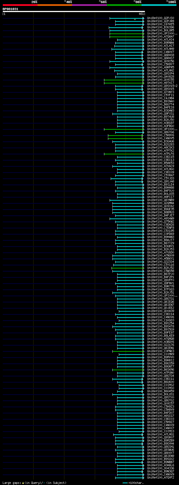Click the cyan alignment bar for Q6YNB9
179x485 pixels.
click(x=127, y=200)
